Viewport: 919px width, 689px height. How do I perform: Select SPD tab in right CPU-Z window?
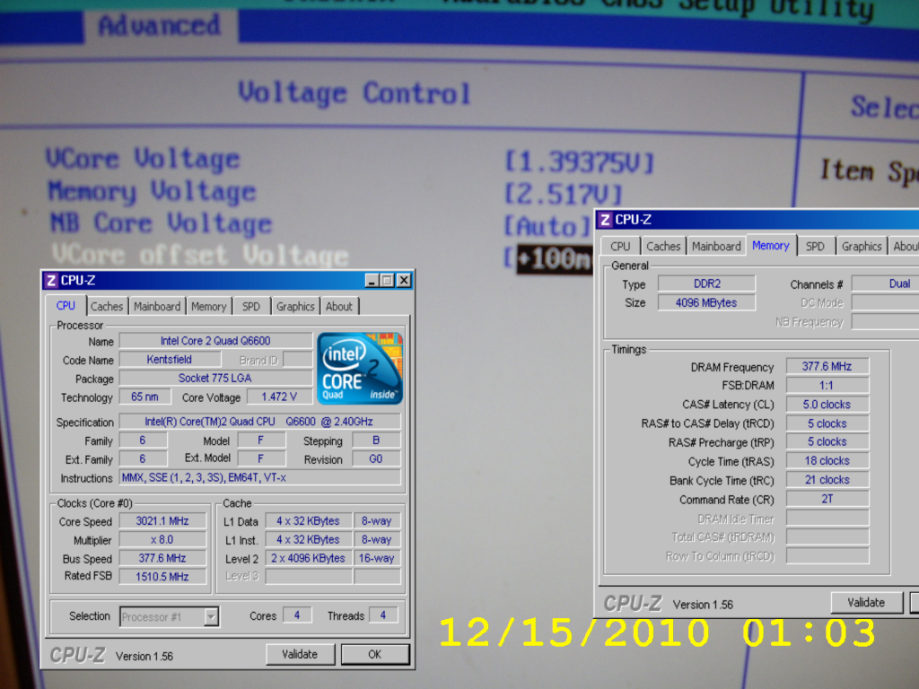[x=815, y=247]
